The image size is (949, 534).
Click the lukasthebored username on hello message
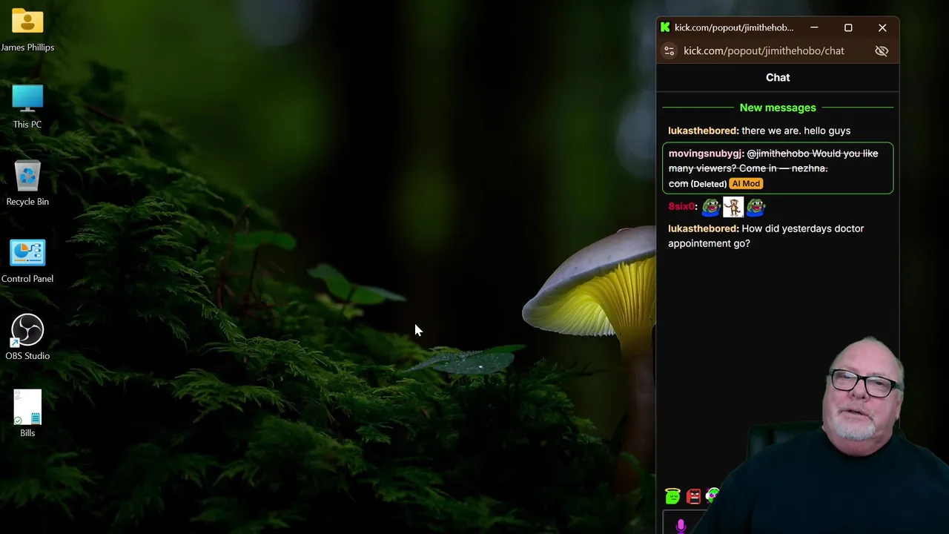(x=703, y=131)
